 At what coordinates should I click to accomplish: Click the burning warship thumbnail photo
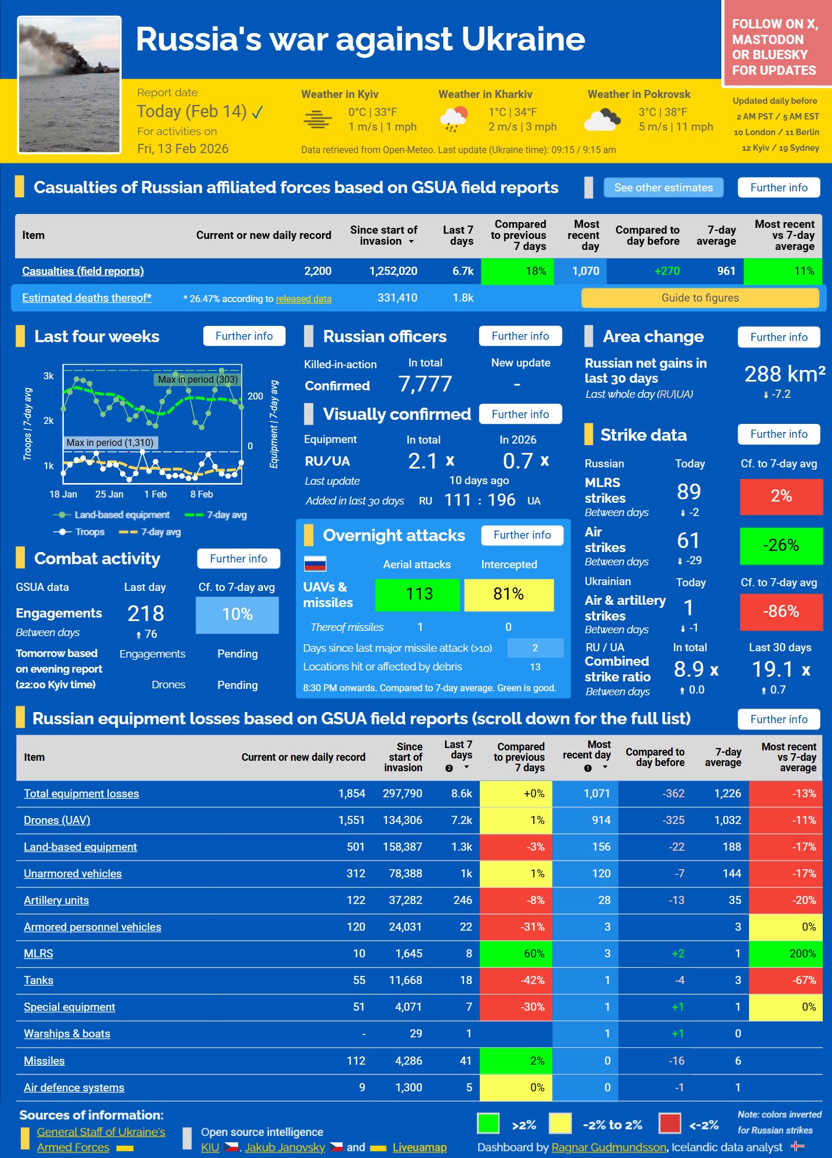(70, 85)
